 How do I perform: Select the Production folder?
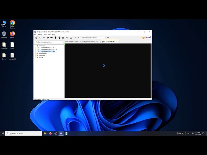coord(42,55)
